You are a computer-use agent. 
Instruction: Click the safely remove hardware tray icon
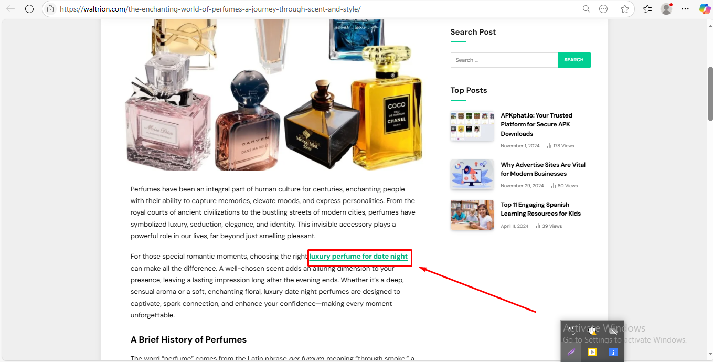pyautogui.click(x=572, y=331)
